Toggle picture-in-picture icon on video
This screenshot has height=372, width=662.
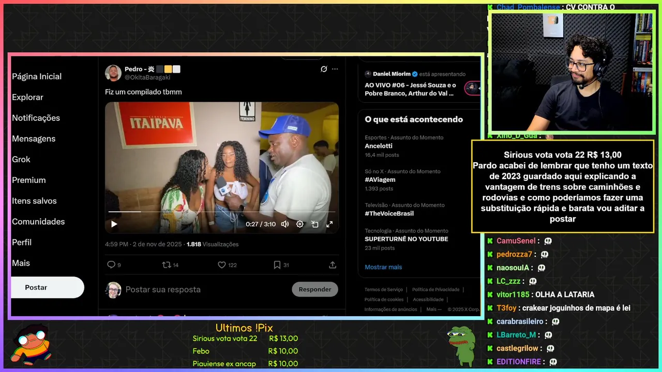click(x=315, y=224)
